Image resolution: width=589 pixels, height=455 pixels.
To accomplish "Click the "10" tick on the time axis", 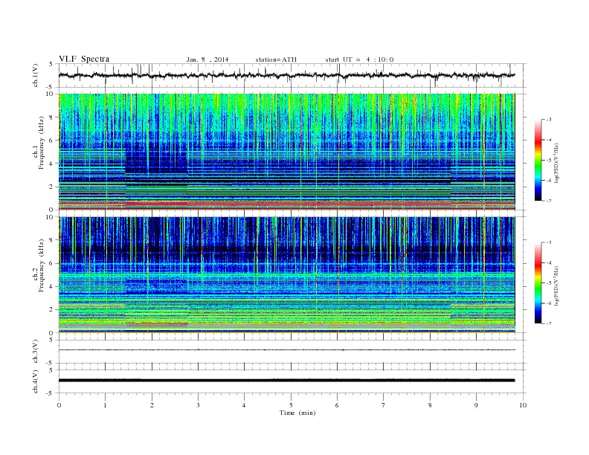I will point(523,405).
